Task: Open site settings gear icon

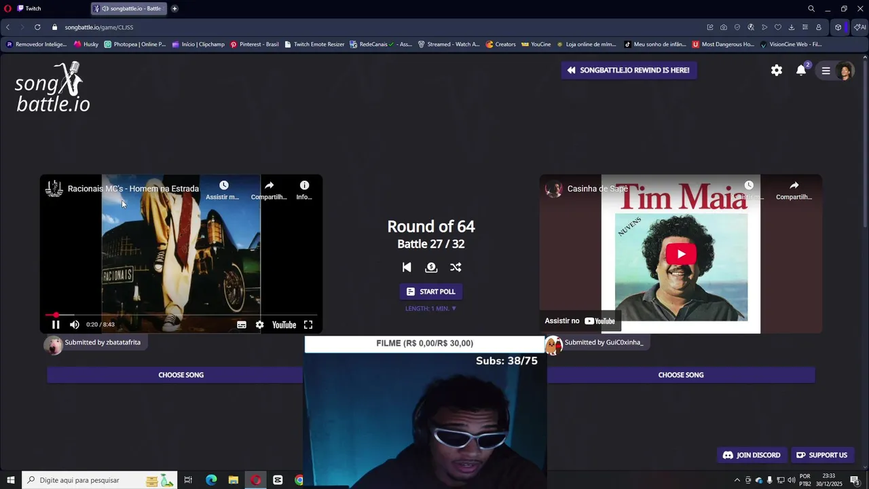Action: point(777,70)
